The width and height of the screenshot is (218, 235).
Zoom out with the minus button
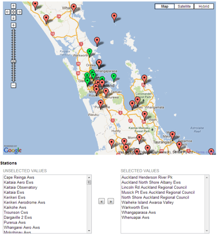click(x=13, y=85)
